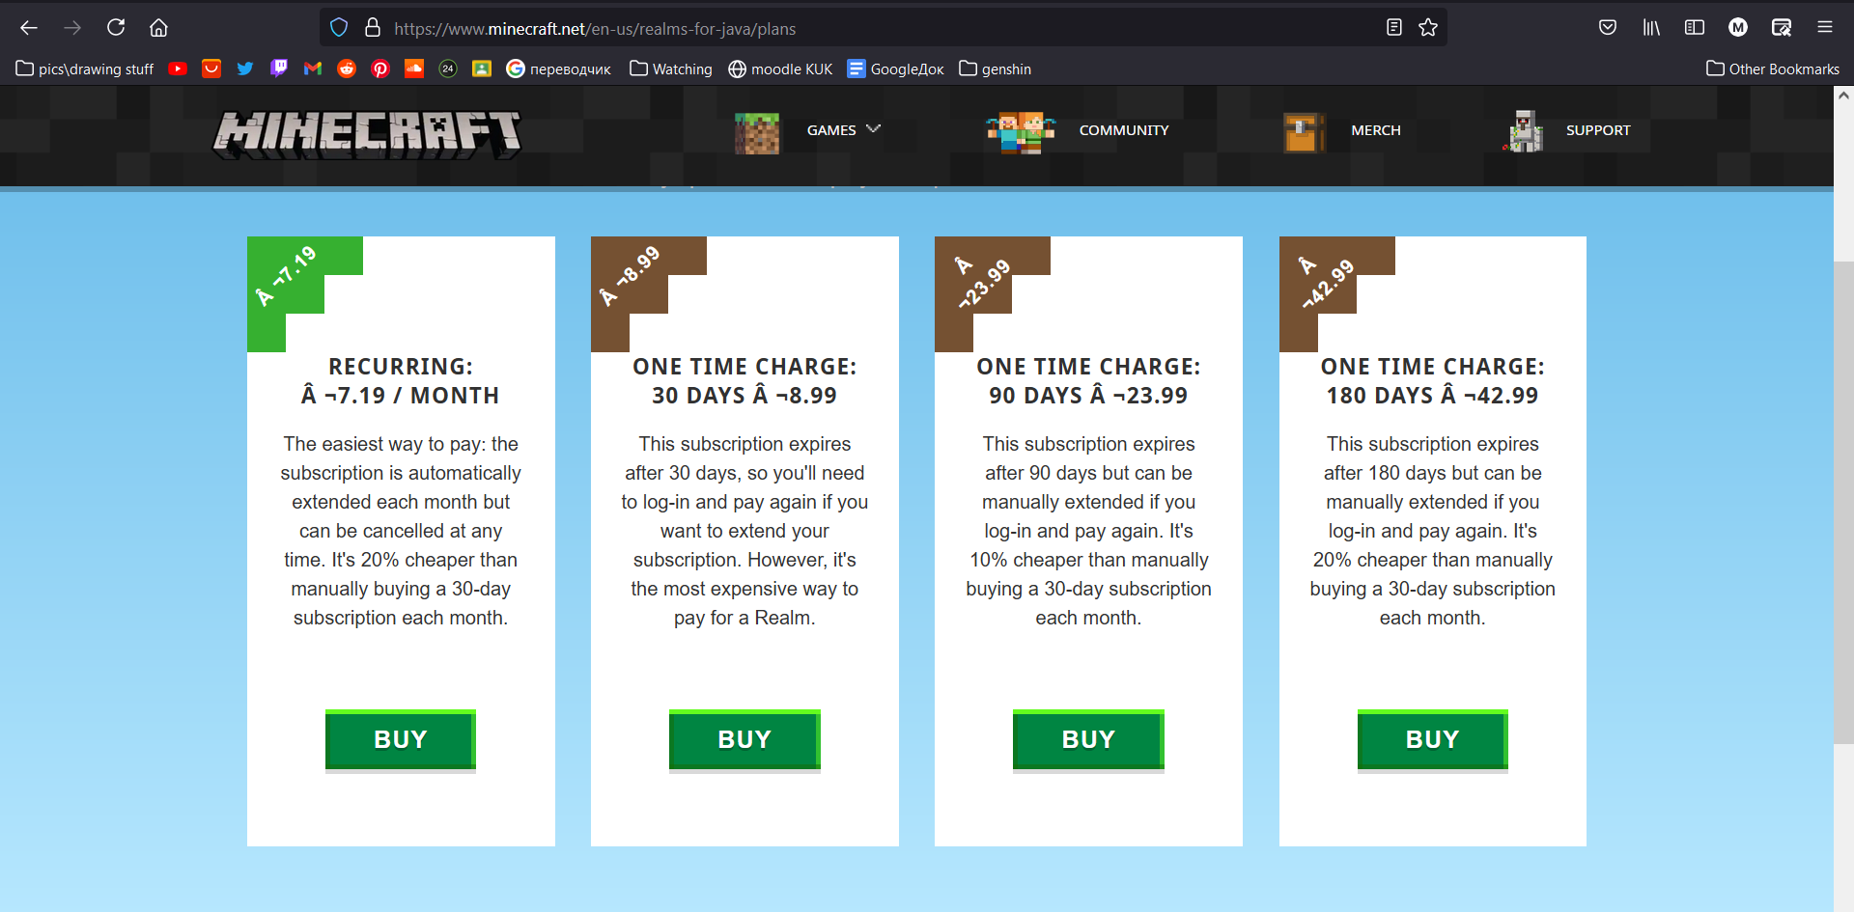Open the Merch menu item
Screen dimensions: 1854x912
[1376, 130]
